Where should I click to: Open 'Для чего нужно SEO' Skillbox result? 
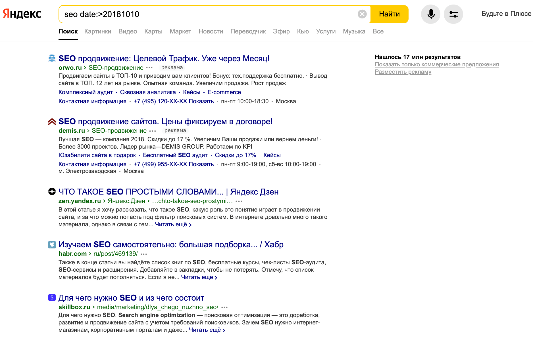tap(131, 298)
